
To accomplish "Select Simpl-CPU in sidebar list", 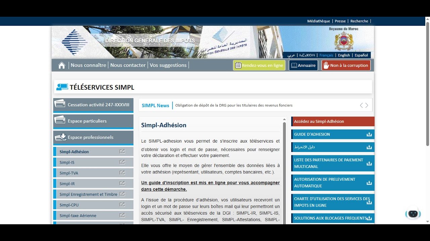I will (93, 205).
